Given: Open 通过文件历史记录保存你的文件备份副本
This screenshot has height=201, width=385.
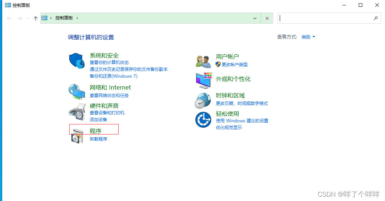Looking at the screenshot, I should [x=129, y=69].
